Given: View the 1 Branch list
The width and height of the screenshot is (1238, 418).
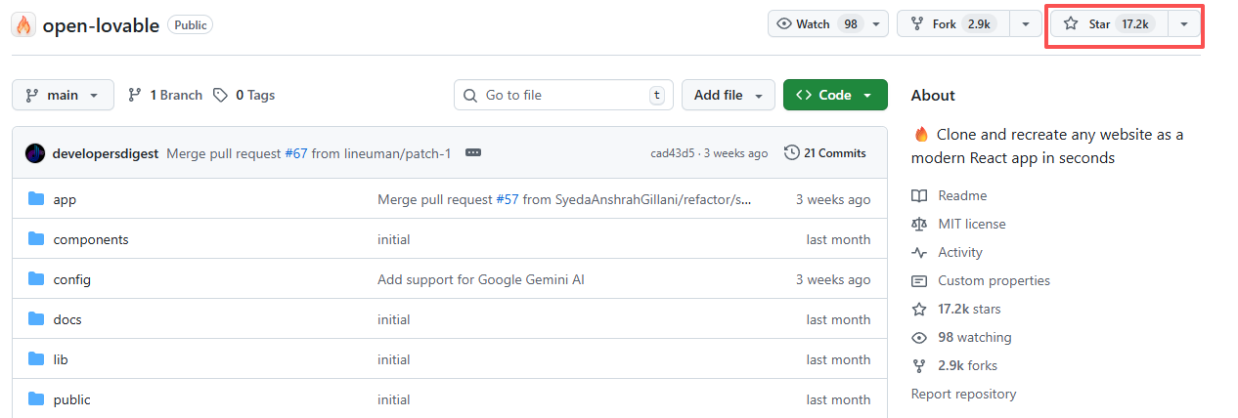Looking at the screenshot, I should pyautogui.click(x=165, y=95).
